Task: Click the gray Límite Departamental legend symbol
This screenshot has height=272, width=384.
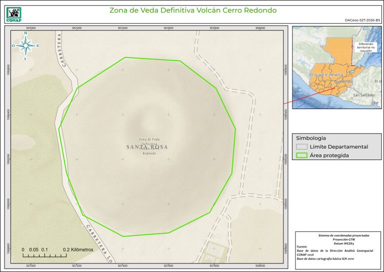Action: 301,147
